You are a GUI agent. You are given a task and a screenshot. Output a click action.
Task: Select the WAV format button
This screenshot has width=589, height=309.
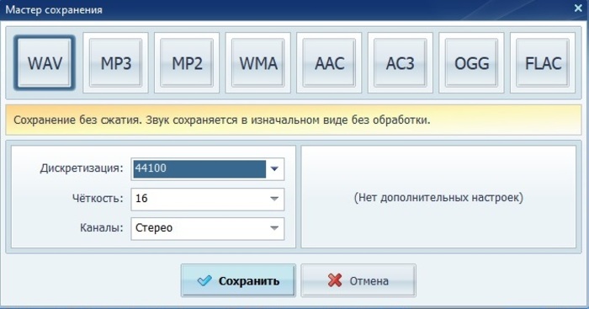tap(45, 63)
